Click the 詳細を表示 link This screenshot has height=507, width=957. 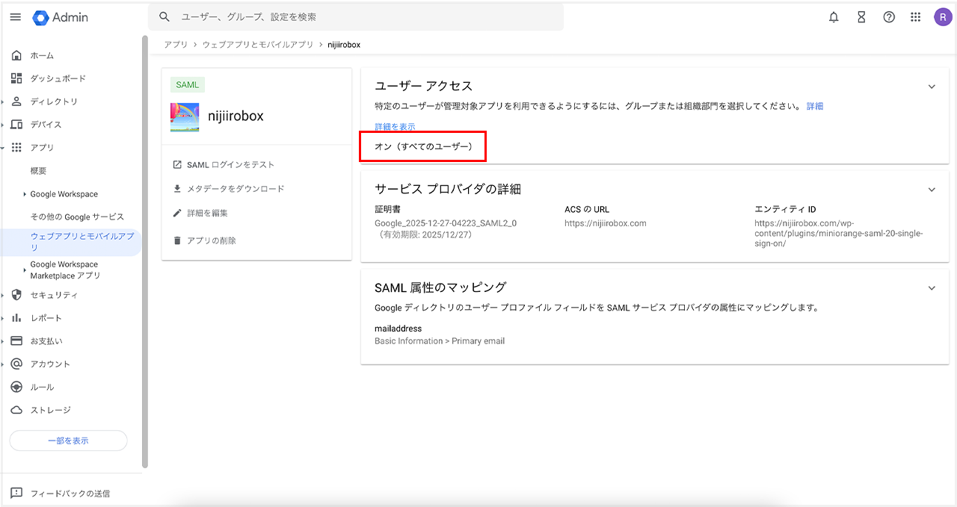pyautogui.click(x=395, y=127)
